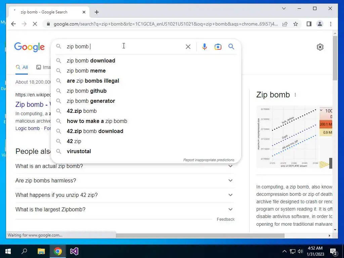This screenshot has width=344, height=258.
Task: Open the knowledge panel three-dot options
Action: pos(295,95)
